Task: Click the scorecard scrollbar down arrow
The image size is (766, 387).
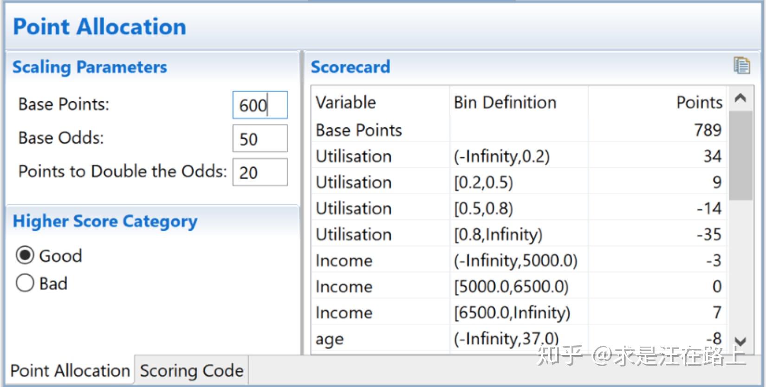Action: pyautogui.click(x=740, y=342)
